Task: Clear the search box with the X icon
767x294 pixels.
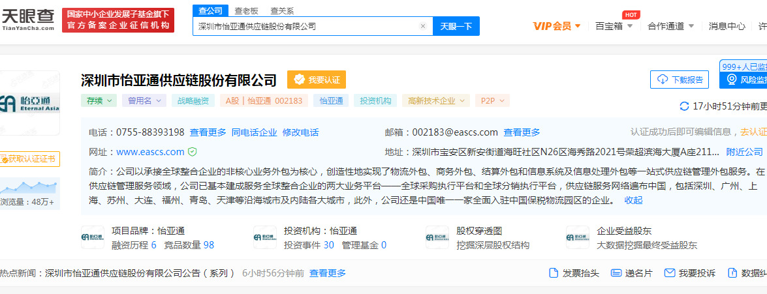Action: pyautogui.click(x=423, y=26)
